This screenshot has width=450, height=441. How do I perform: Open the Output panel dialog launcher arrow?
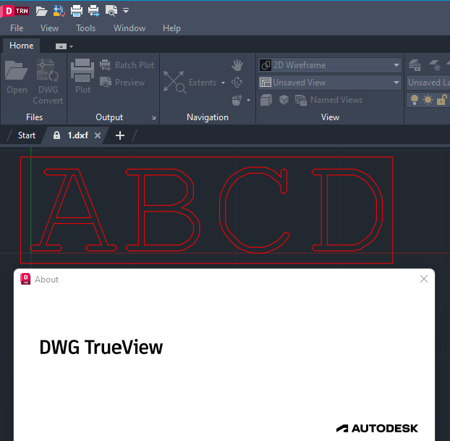coord(153,117)
